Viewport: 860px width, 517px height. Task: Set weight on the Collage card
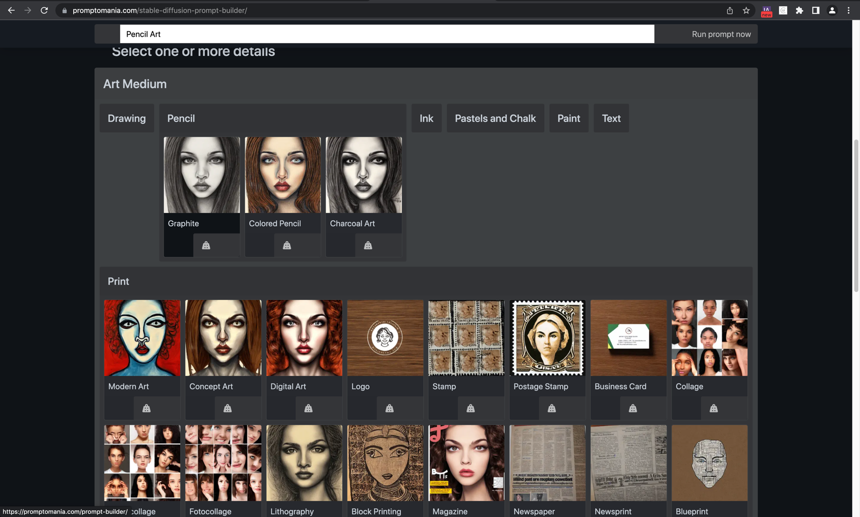[x=714, y=408]
